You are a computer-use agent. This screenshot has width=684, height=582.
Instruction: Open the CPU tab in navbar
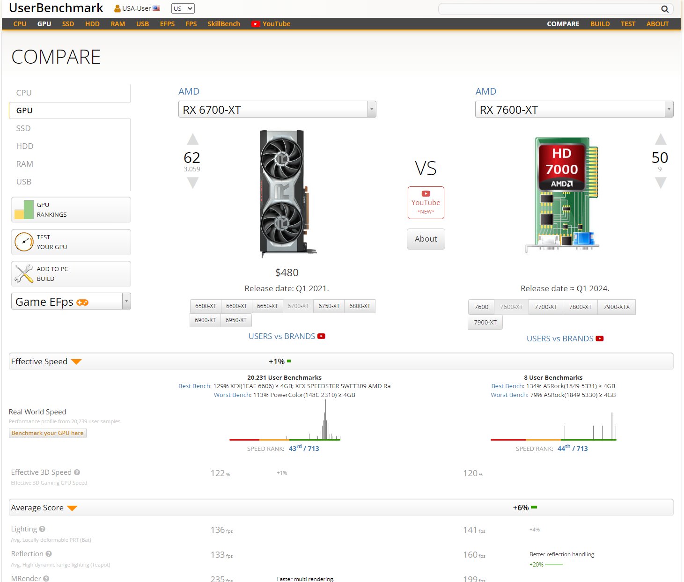(20, 24)
